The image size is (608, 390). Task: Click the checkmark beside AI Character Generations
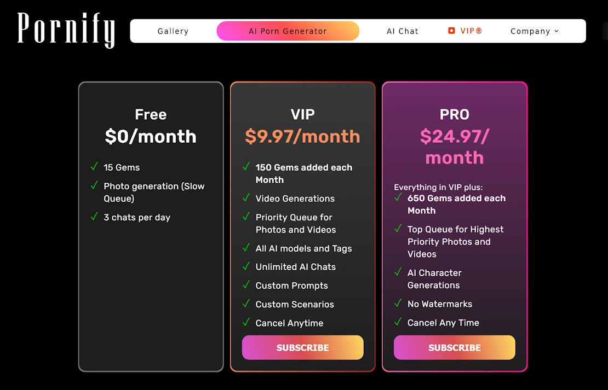(x=398, y=272)
